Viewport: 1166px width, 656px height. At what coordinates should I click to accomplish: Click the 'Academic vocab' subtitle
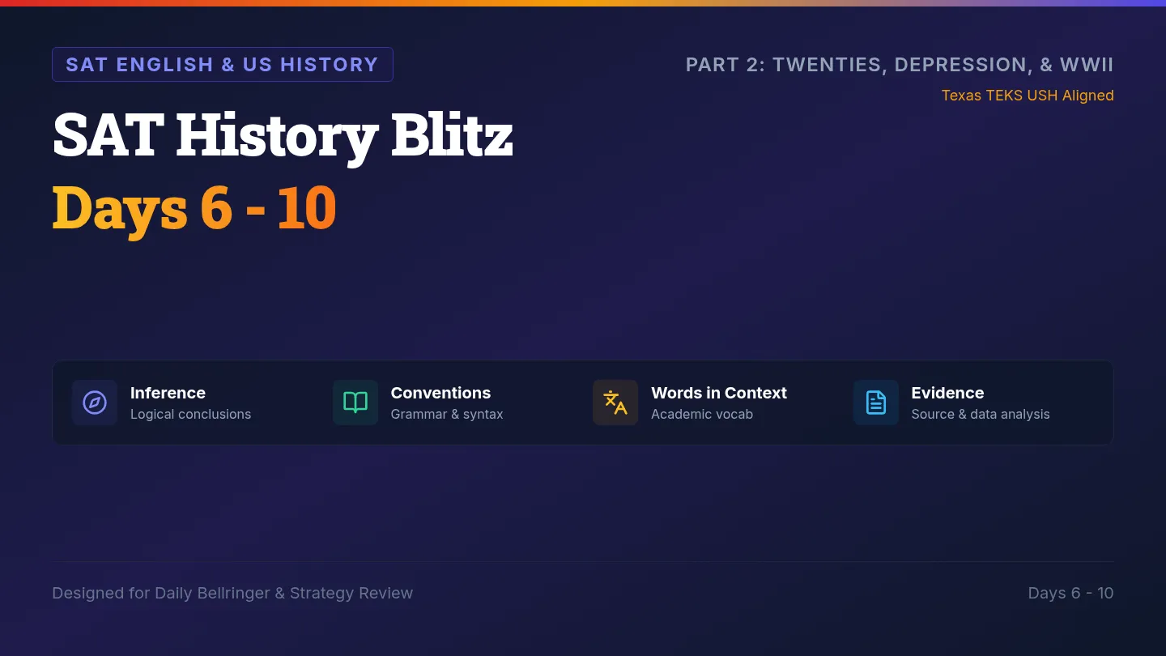click(702, 414)
